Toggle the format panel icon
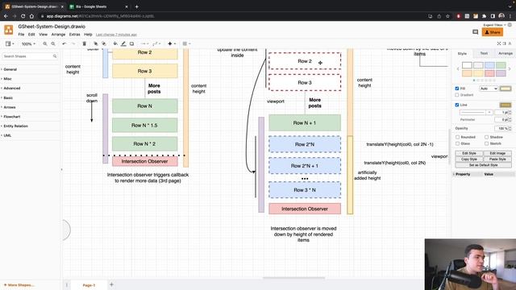Screen dimensions: 516x290 pyautogui.click(x=504, y=43)
